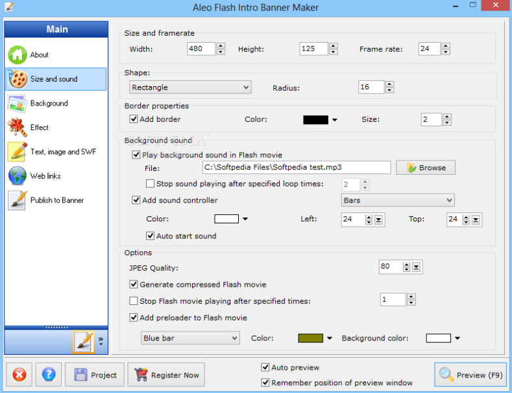Expand the Rectangle shape dropdown
The width and height of the screenshot is (512, 393).
[x=190, y=87]
